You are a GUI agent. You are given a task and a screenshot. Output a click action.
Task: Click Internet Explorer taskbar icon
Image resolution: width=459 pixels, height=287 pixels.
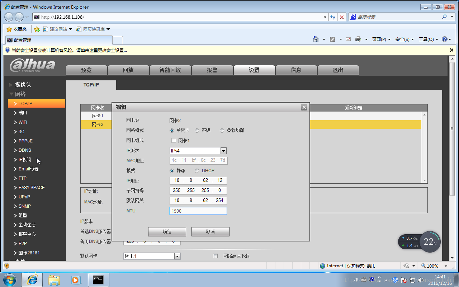[32, 280]
